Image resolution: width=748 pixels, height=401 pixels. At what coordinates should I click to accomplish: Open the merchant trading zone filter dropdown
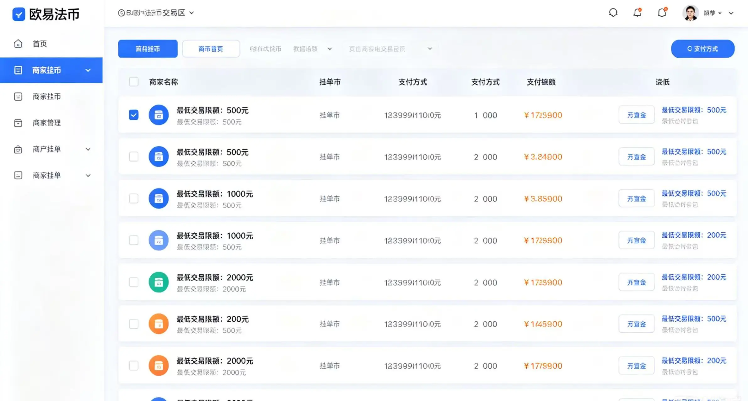pos(391,49)
